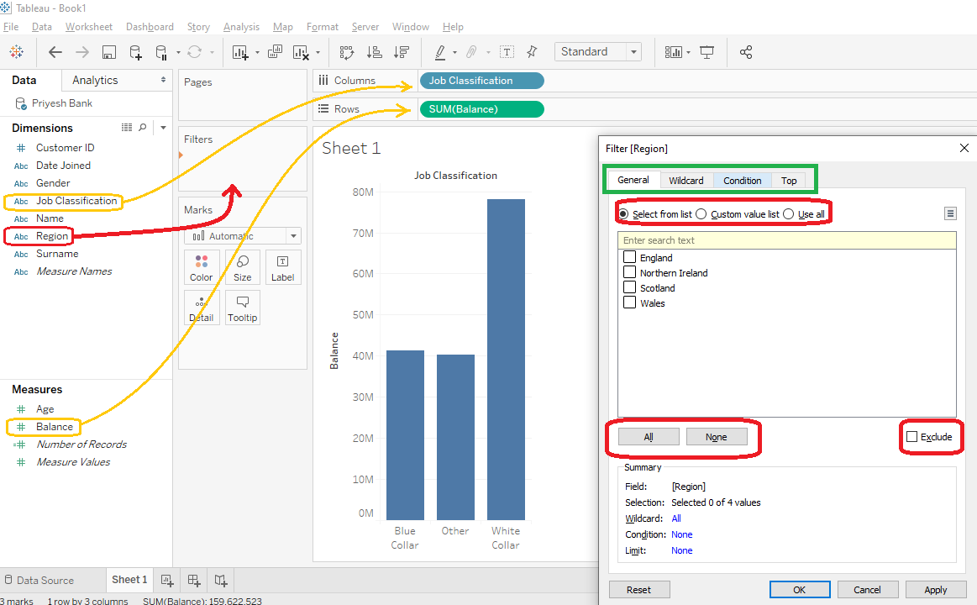Click the Tooltip button on the Marks card
The height and width of the screenshot is (605, 977).
click(242, 308)
